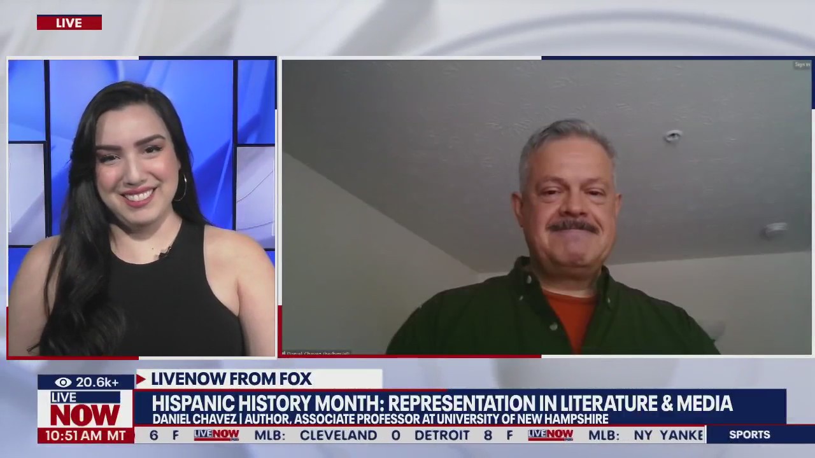The image size is (815, 458).
Task: Click the host's video feed
Action: click(x=142, y=207)
